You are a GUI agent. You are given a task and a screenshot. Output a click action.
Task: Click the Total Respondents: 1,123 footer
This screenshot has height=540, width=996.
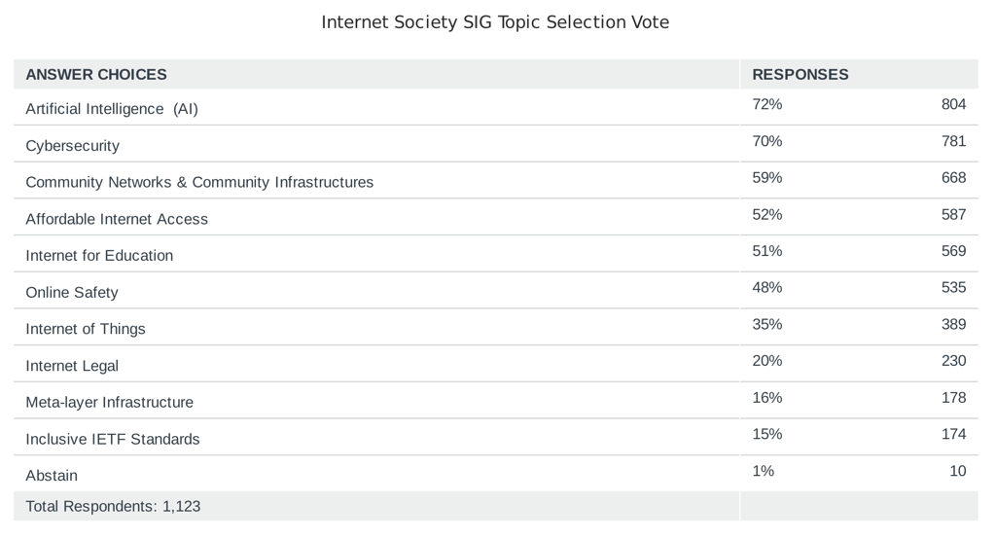tap(113, 507)
